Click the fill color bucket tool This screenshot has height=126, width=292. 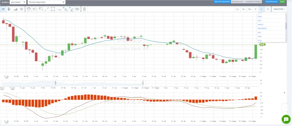pyautogui.click(x=65, y=9)
